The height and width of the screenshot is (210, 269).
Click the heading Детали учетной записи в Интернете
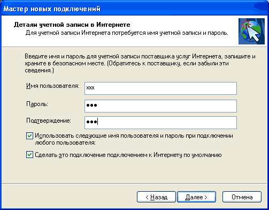click(72, 25)
